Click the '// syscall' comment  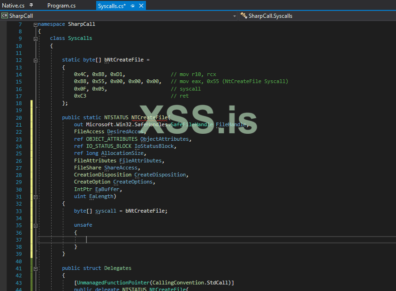coord(186,89)
